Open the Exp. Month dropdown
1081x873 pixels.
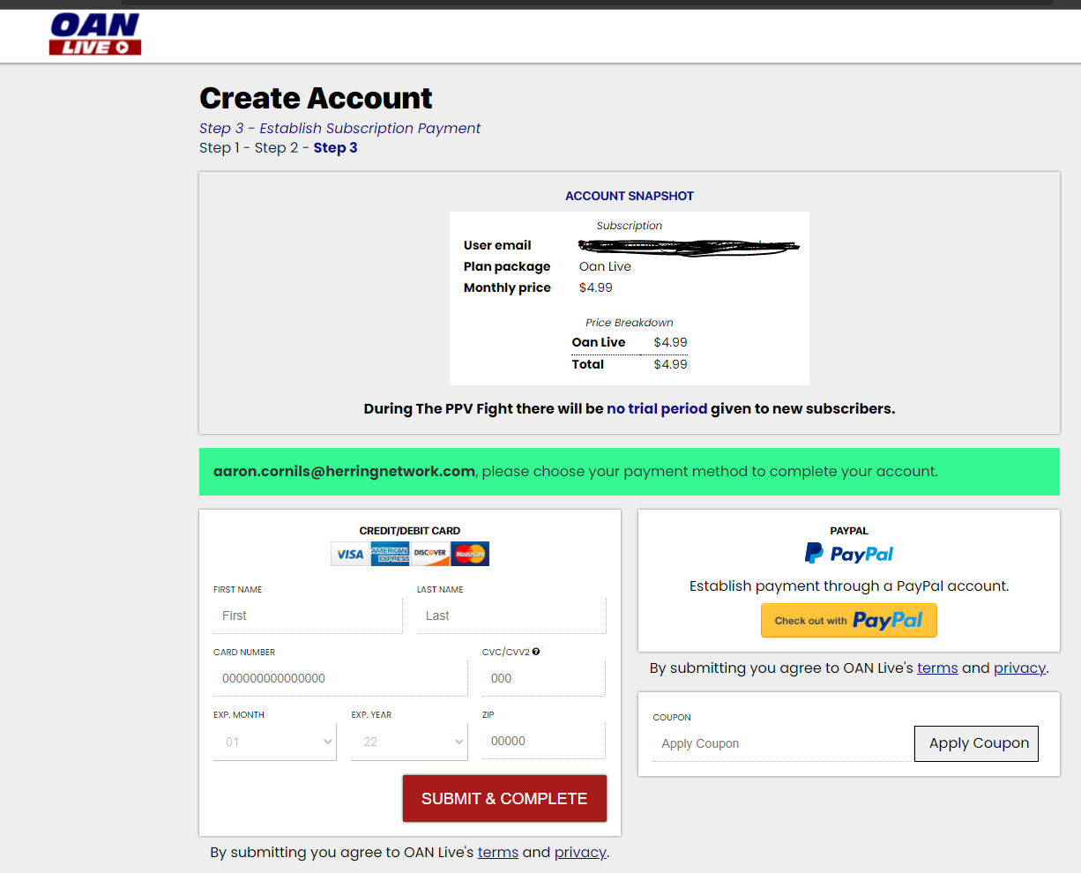pyautogui.click(x=275, y=742)
